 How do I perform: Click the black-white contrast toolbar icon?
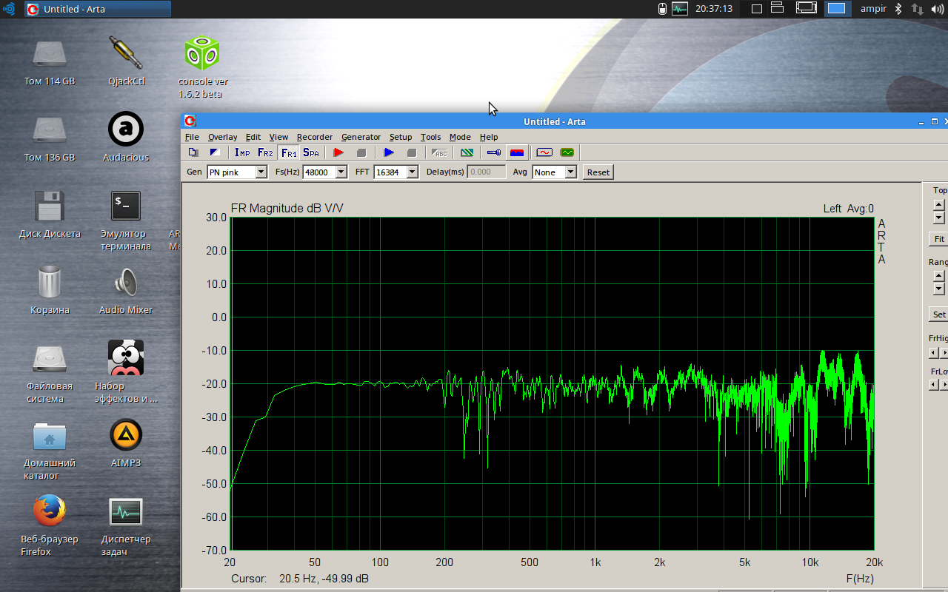(215, 152)
